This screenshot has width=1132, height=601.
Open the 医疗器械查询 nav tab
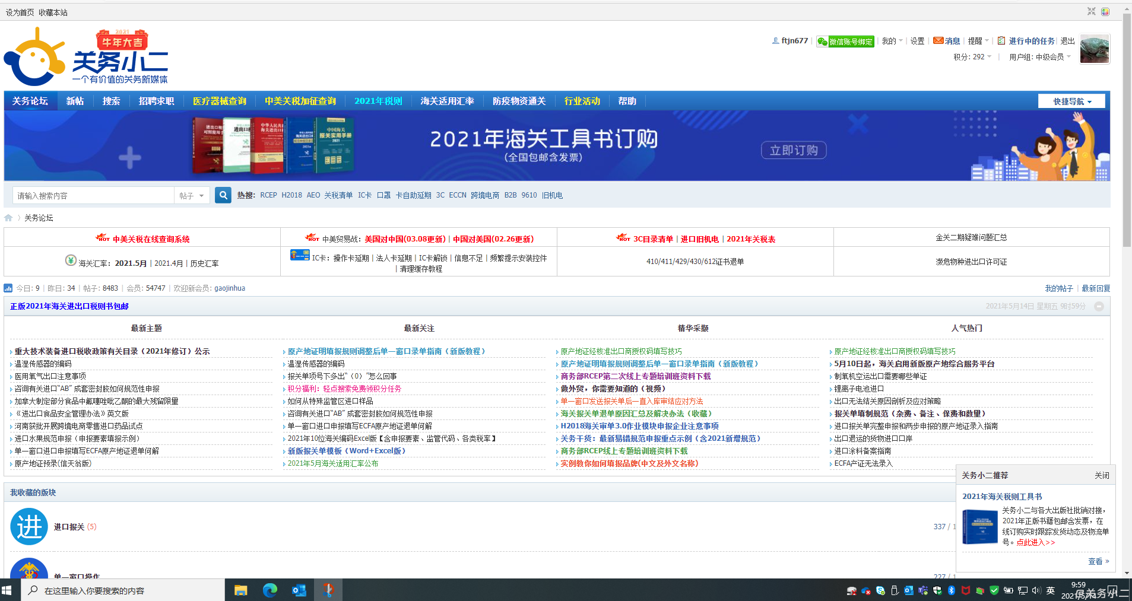point(220,101)
